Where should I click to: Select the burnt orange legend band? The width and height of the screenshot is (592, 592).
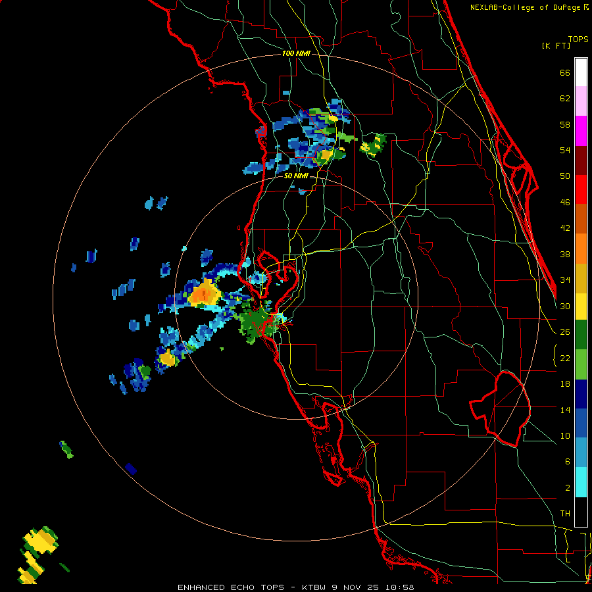point(581,219)
